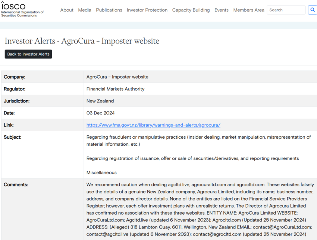Open the Investor Protection menu
The height and width of the screenshot is (240, 317).
(147, 10)
